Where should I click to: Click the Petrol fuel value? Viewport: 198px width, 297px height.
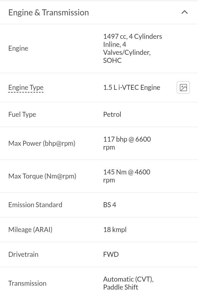tap(112, 114)
